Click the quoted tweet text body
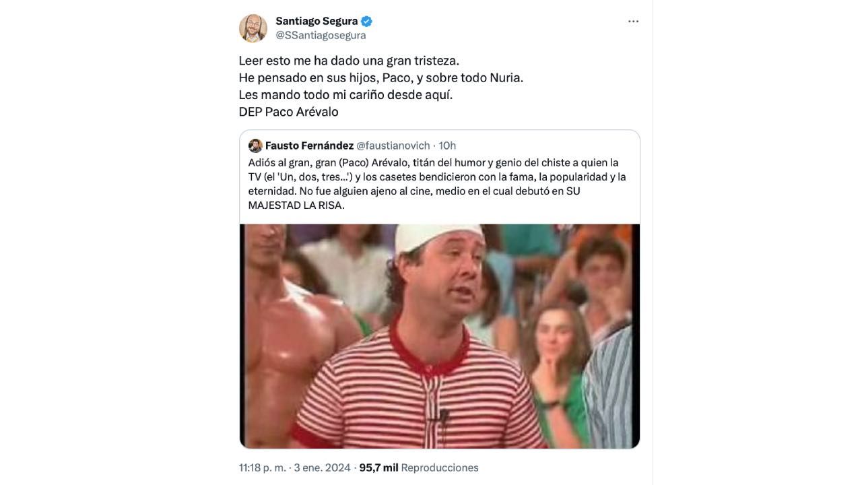 point(436,184)
